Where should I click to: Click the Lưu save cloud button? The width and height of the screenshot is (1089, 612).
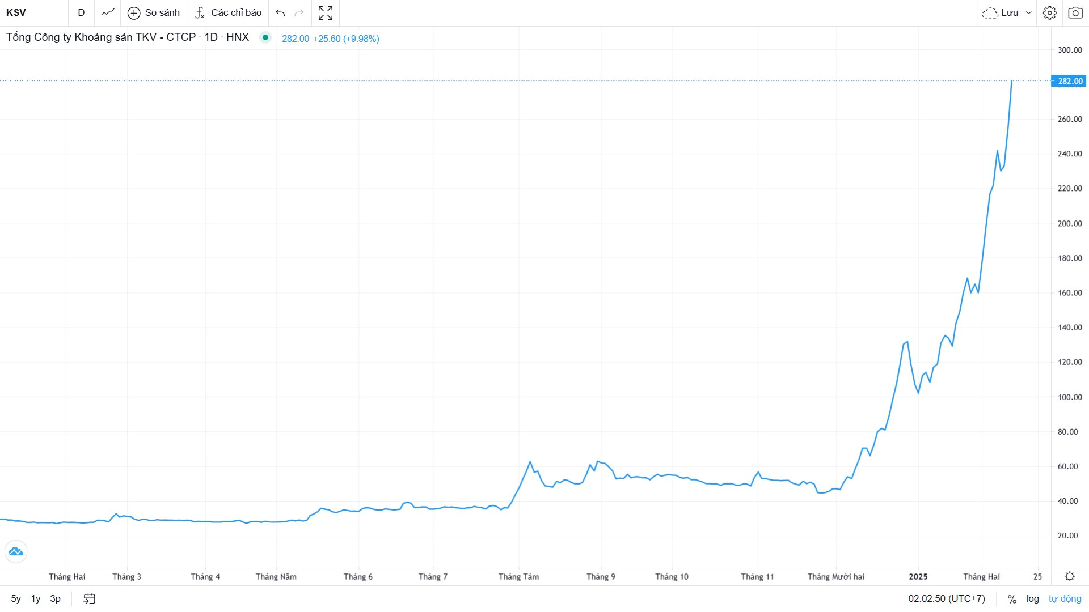point(1001,12)
